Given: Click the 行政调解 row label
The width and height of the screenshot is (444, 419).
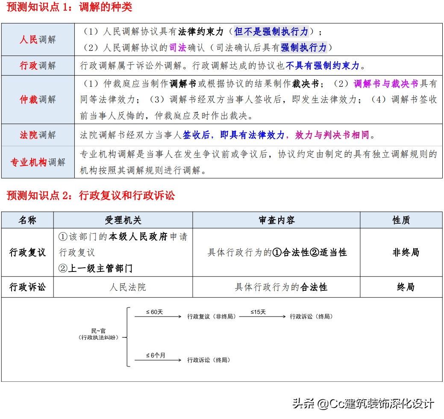Looking at the screenshot, I should tap(38, 66).
